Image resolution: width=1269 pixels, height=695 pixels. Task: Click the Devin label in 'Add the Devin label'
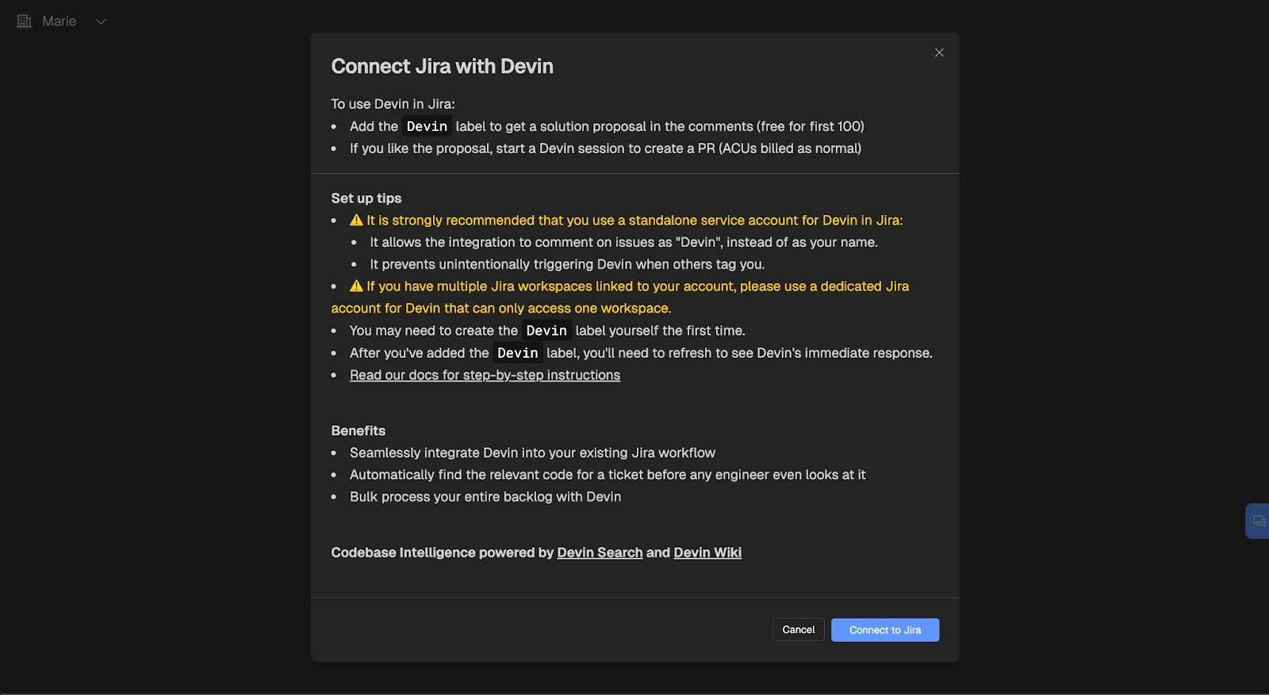(427, 126)
